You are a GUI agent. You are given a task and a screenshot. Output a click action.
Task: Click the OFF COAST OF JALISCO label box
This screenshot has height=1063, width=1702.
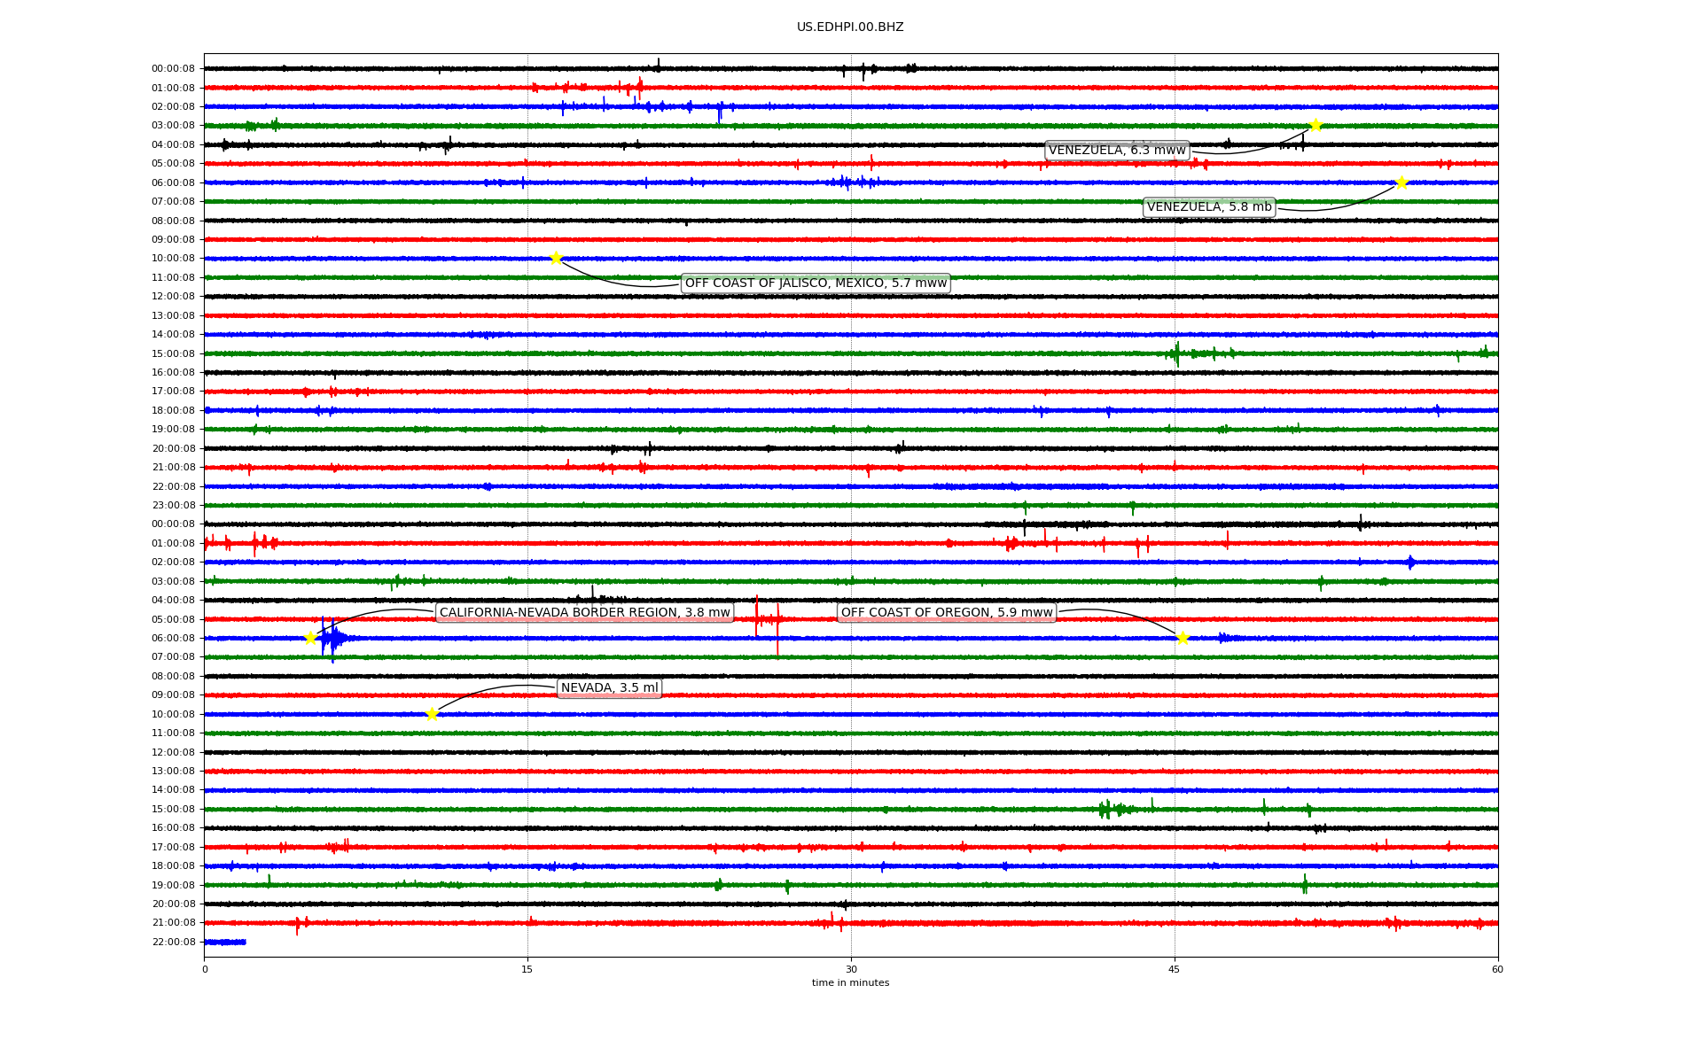[816, 283]
